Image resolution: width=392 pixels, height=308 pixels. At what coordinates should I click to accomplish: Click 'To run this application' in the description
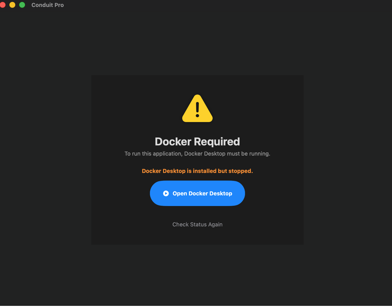(153, 154)
